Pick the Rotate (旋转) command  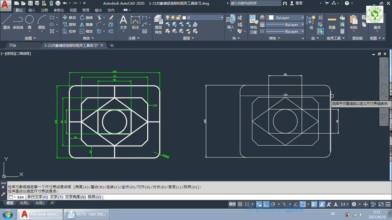[x=86, y=18]
